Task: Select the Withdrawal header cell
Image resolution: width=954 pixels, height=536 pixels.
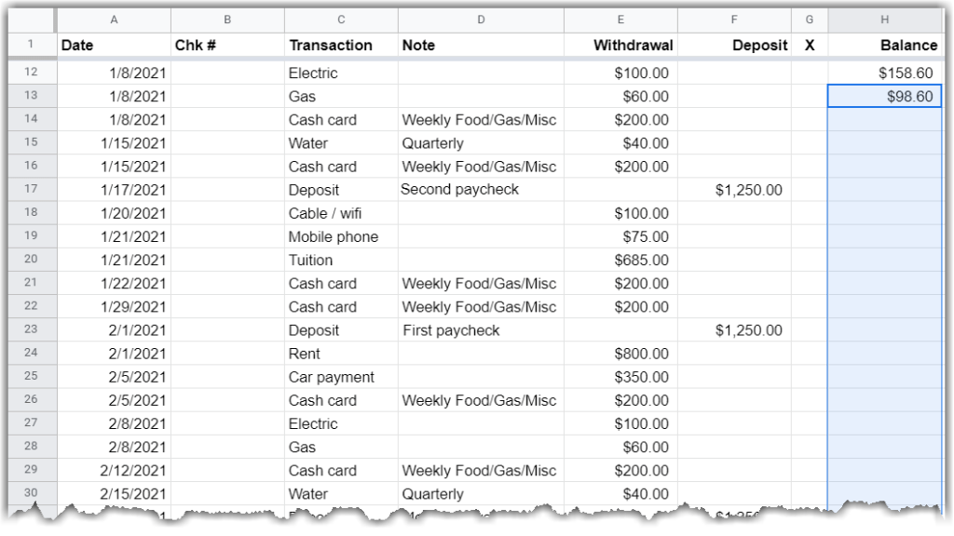Action: tap(620, 45)
